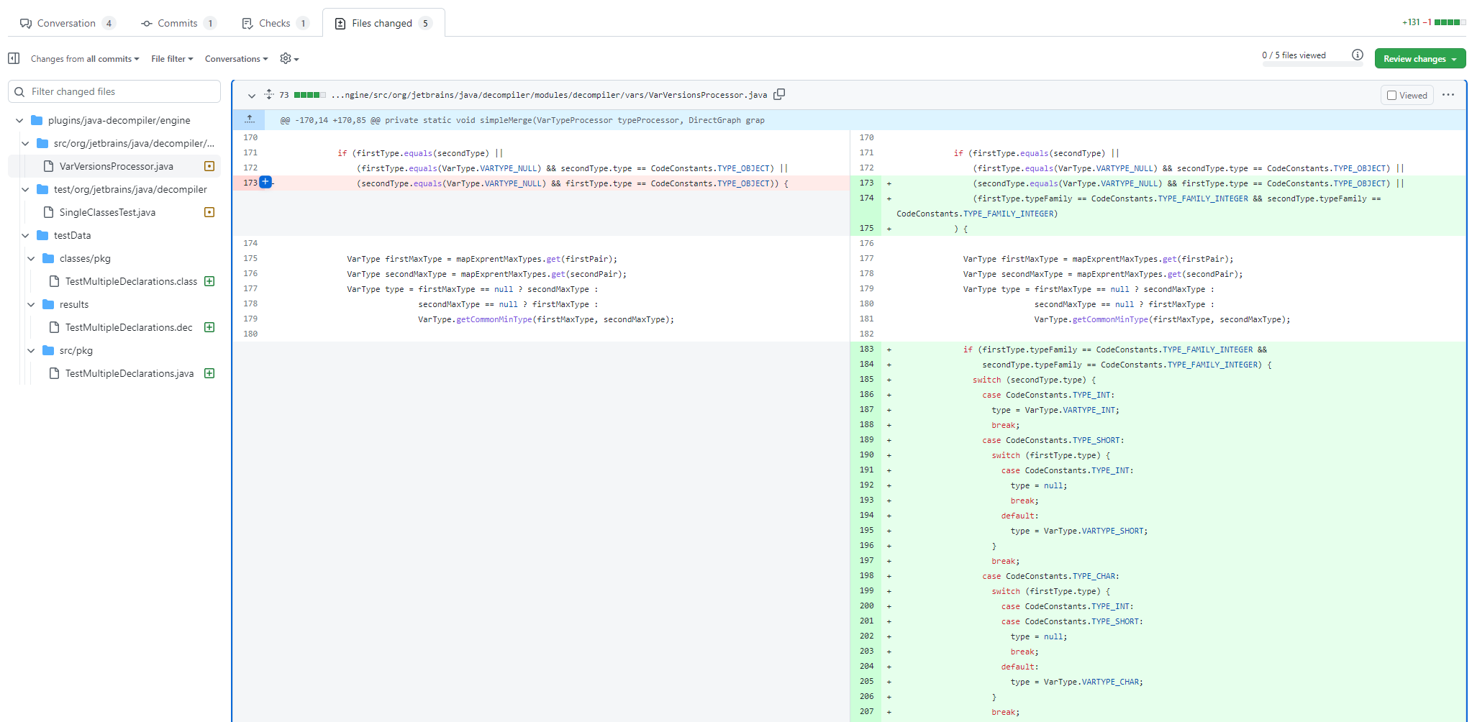Click added line 189 TYPE_SHORT case
This screenshot has width=1472, height=722.
pyautogui.click(x=1053, y=440)
